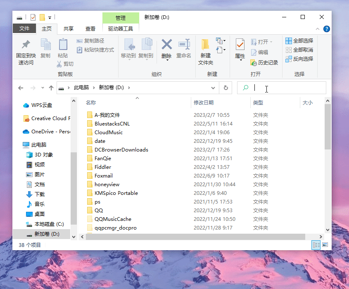Open 历史记录 file history
Screen dimensions: 349x289
pyautogui.click(x=264, y=63)
